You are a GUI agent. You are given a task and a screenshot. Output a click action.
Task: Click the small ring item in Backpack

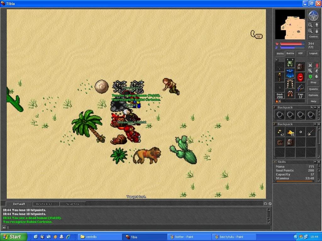(x=301, y=132)
